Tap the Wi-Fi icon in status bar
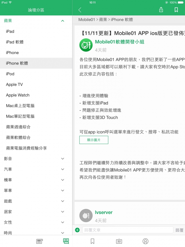 pos(10,2)
